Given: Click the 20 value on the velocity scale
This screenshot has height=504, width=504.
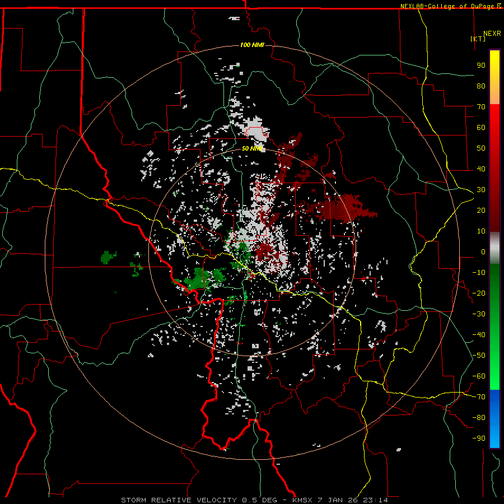Looking at the screenshot, I should (x=481, y=211).
